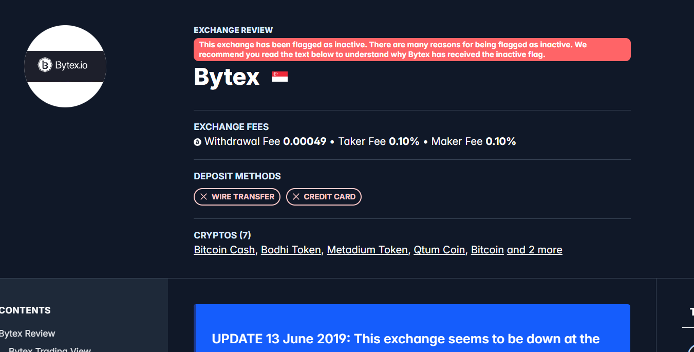This screenshot has height=352, width=694.
Task: Click the CRYPTOS (7) section label
Action: (222, 235)
